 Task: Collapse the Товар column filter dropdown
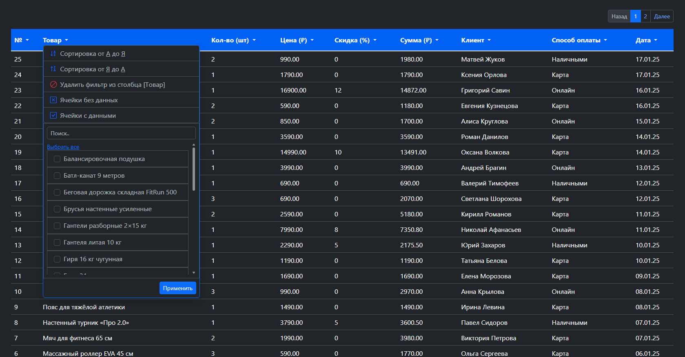67,40
